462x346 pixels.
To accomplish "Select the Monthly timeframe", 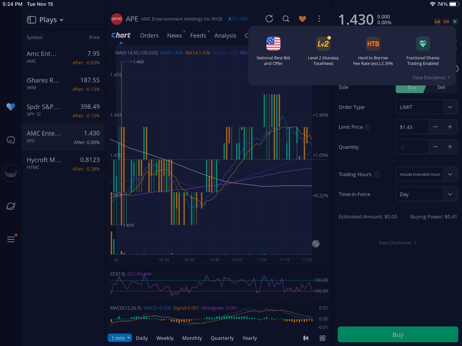I will [192, 338].
